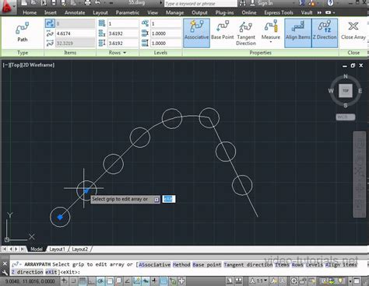
Task: Edit the first 3.6192 row spacing field
Action: pyautogui.click(x=123, y=33)
